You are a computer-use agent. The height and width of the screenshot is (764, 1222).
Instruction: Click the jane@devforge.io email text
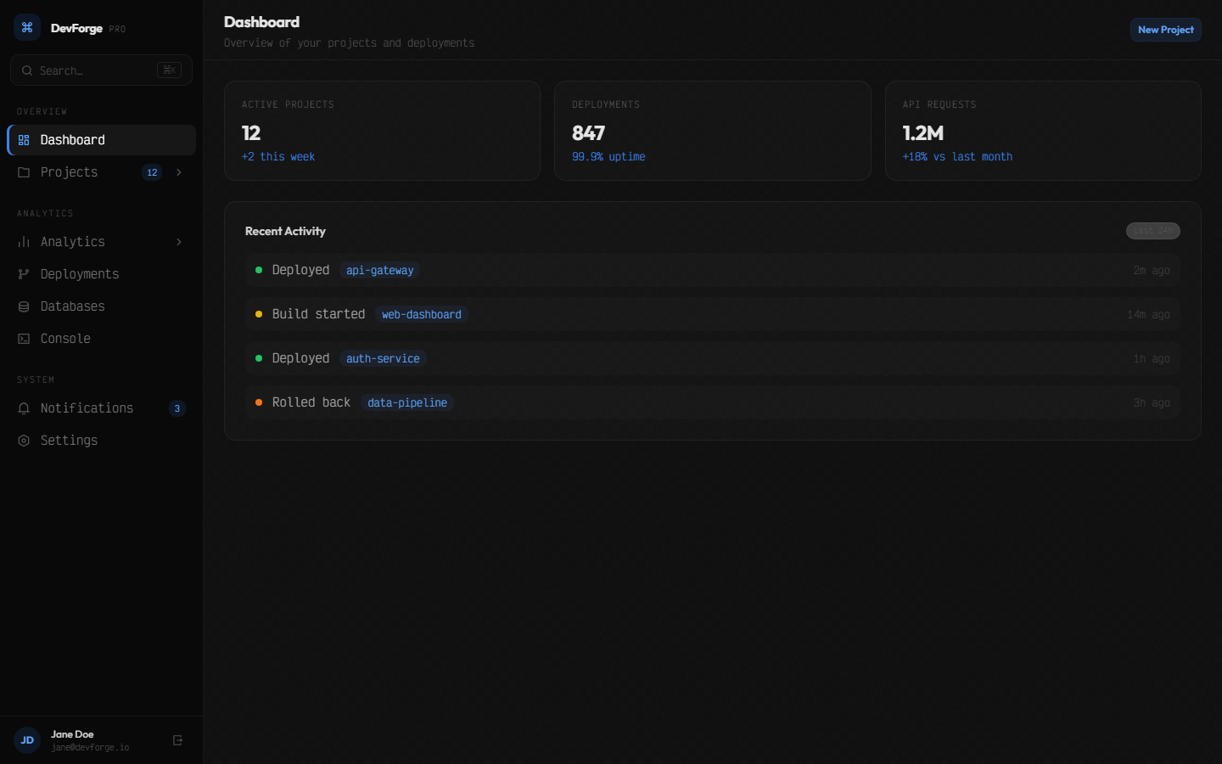pyautogui.click(x=90, y=748)
